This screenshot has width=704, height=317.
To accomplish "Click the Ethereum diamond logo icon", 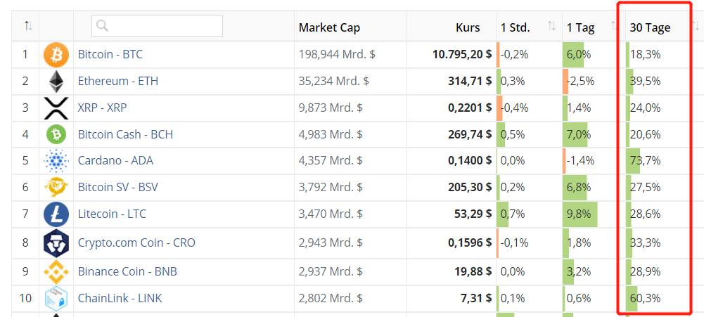I will tap(56, 82).
